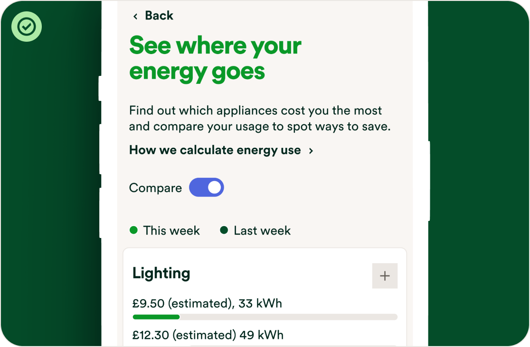Click the green Lighting usage progress bar
This screenshot has height=347, width=530.
156,317
